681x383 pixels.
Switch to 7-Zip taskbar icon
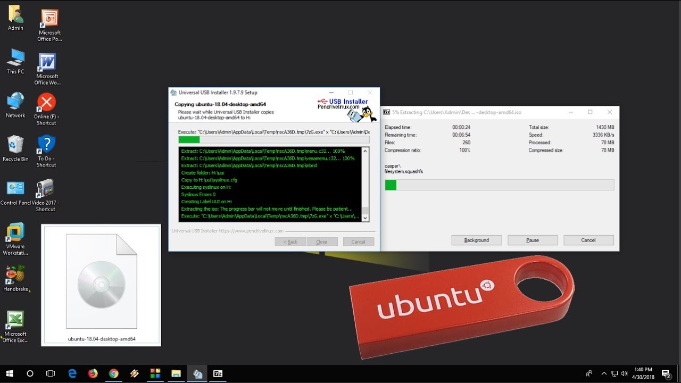[218, 373]
